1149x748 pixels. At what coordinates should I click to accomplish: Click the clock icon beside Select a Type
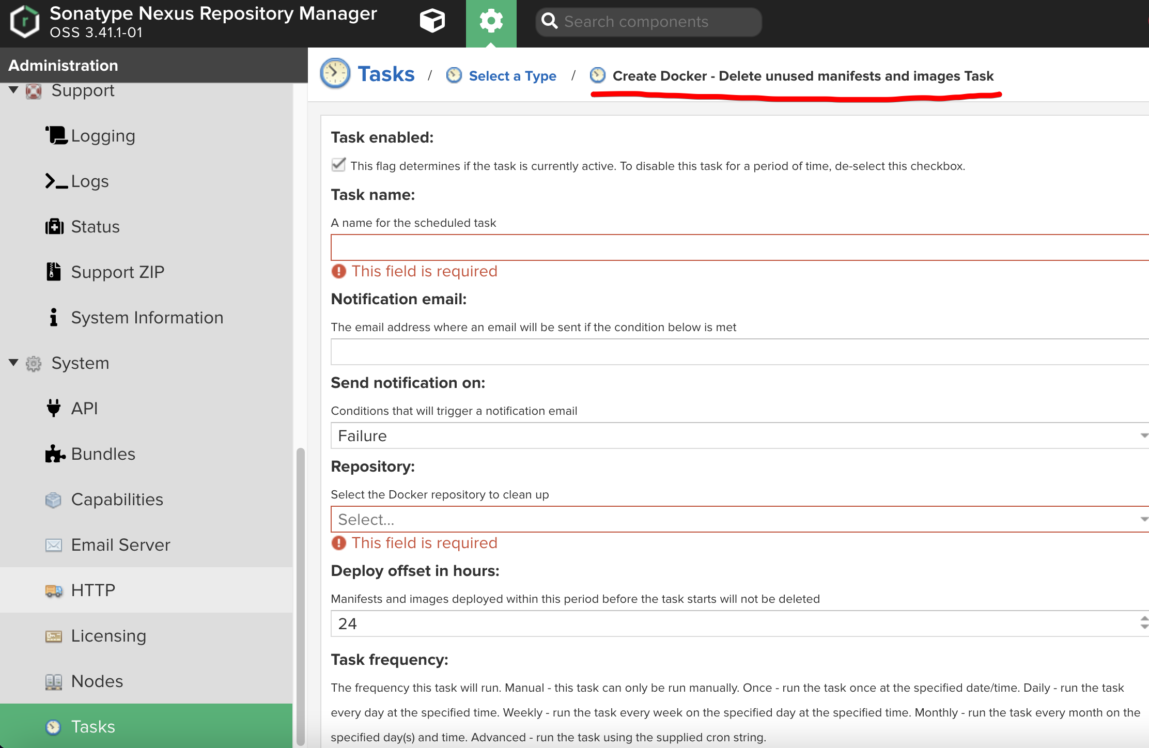454,75
